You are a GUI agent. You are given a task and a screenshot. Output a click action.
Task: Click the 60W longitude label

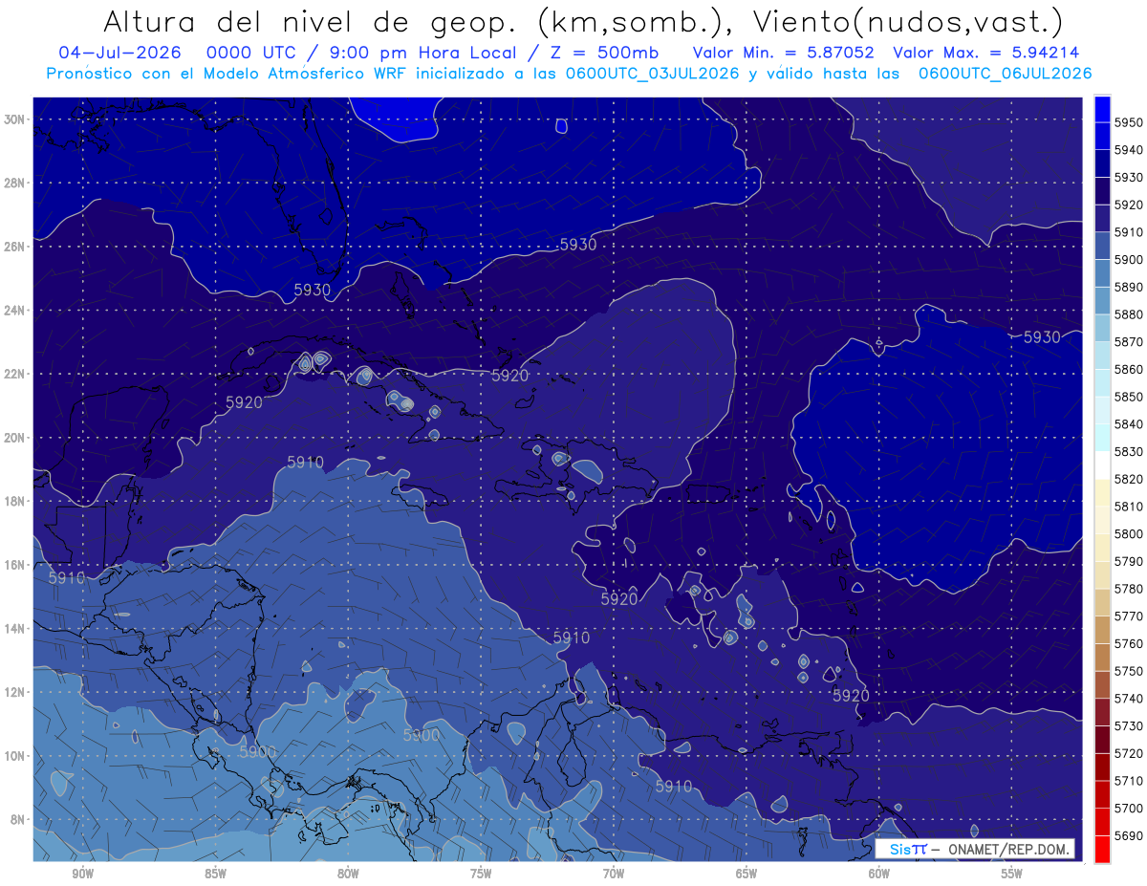pyautogui.click(x=879, y=874)
